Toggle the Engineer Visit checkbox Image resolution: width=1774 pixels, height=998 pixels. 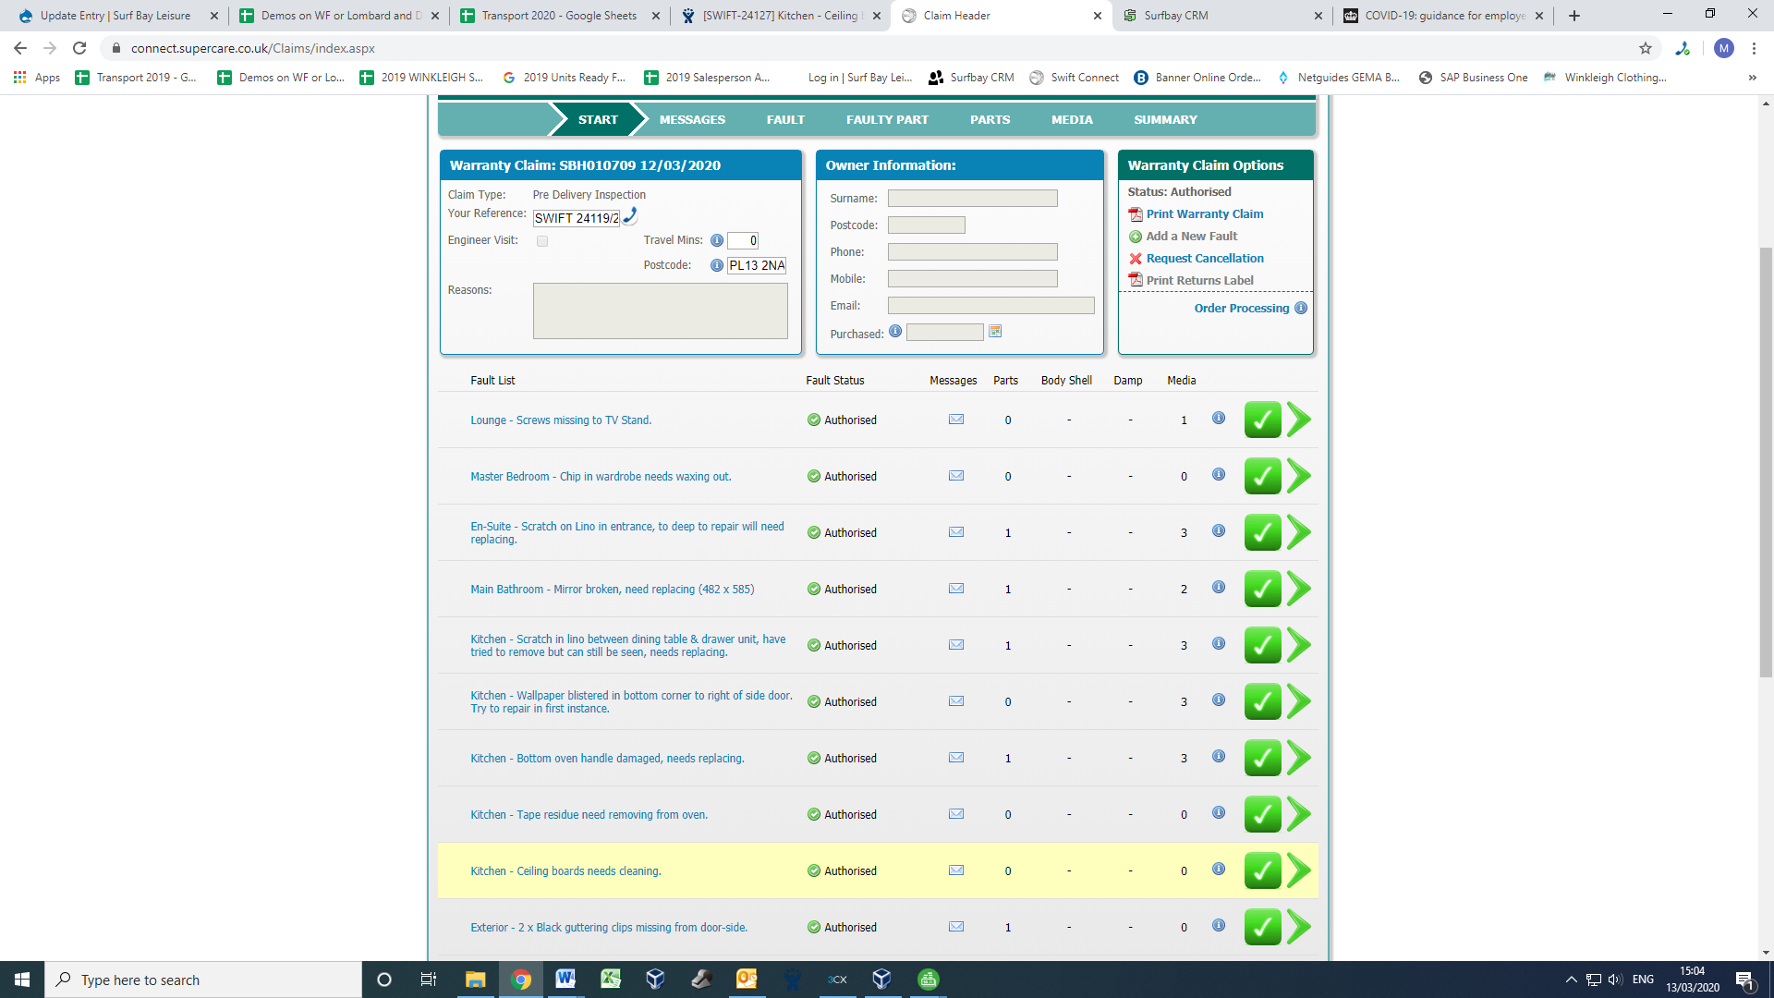pos(542,241)
